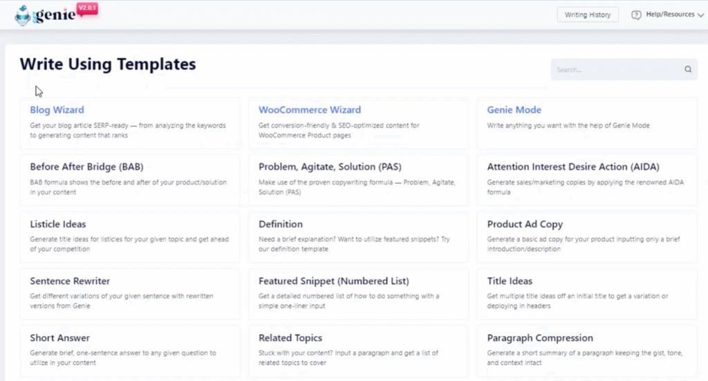Click the V2.0.1 version badge
Image resolution: width=708 pixels, height=381 pixels.
(x=87, y=8)
